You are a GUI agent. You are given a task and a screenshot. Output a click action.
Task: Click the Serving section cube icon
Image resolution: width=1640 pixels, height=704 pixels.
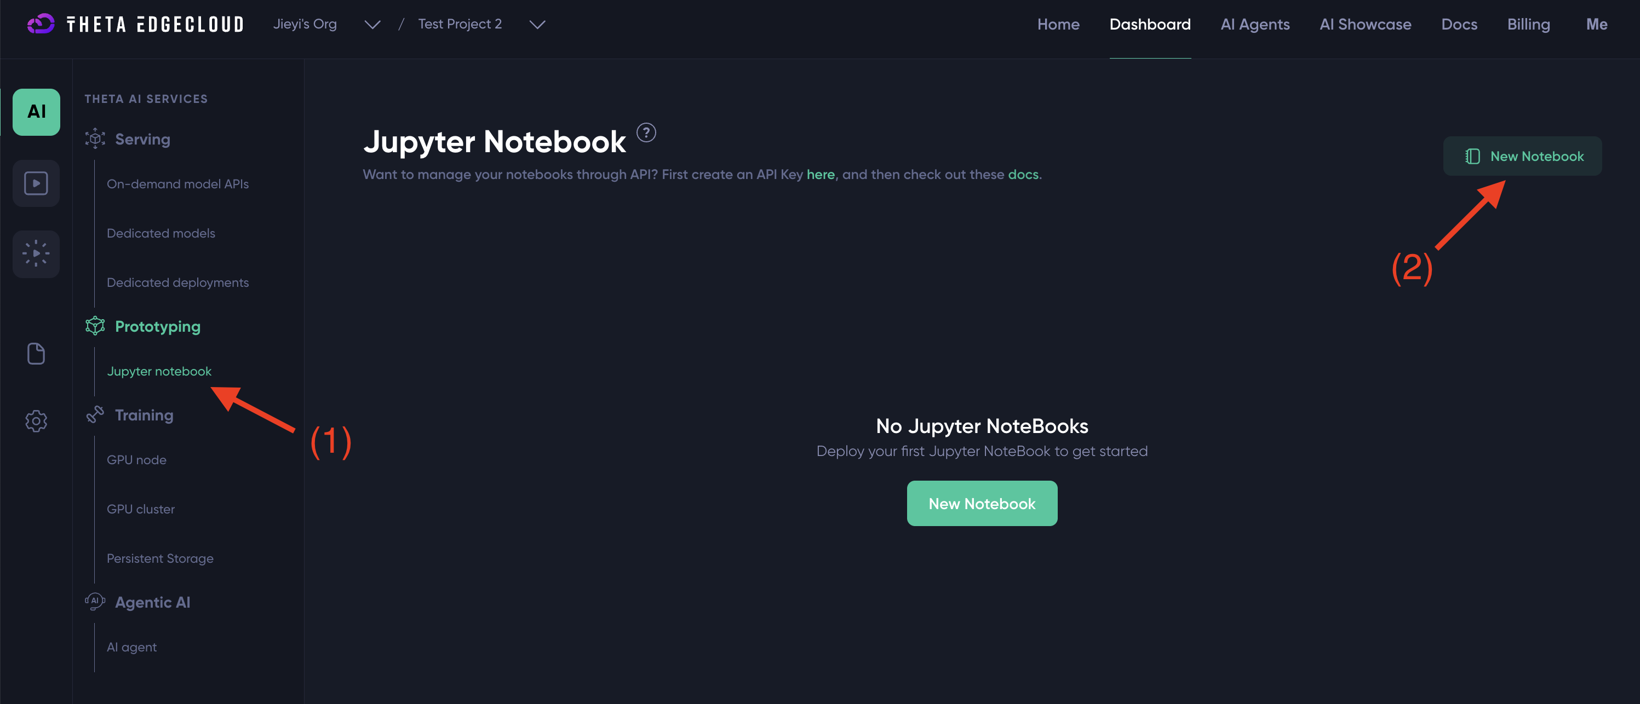95,139
